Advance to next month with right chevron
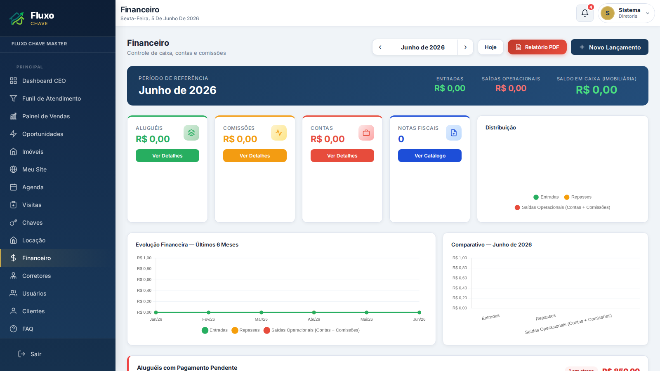This screenshot has width=660, height=371. [465, 47]
